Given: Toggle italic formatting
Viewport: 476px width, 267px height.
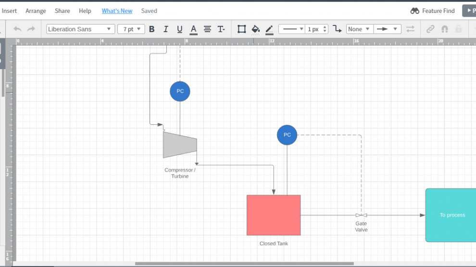Looking at the screenshot, I should point(165,29).
